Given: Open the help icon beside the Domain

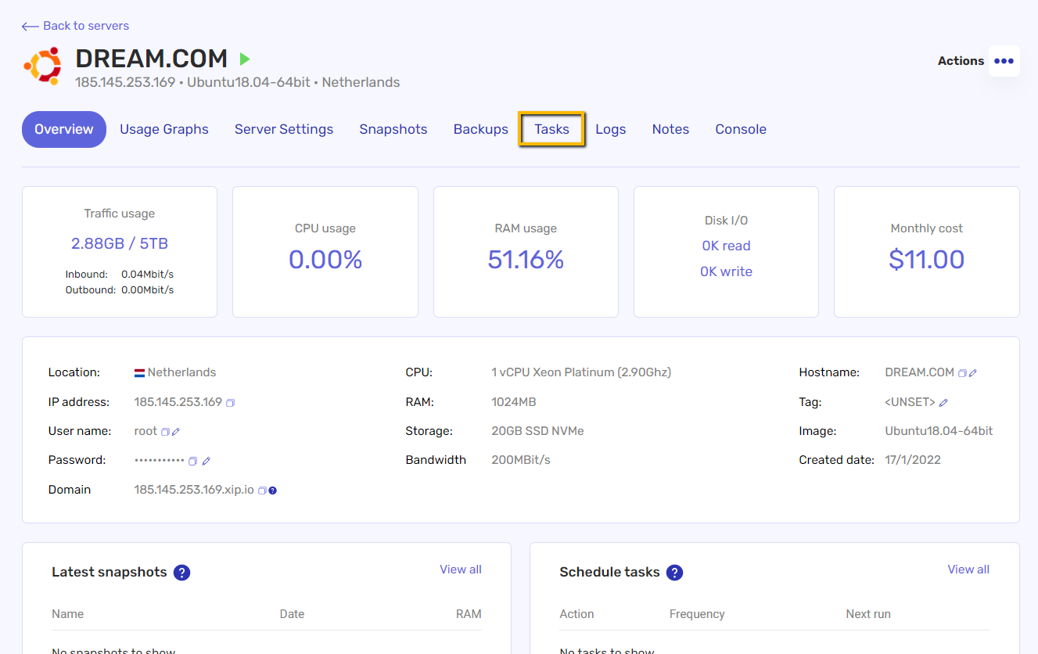Looking at the screenshot, I should 273,490.
